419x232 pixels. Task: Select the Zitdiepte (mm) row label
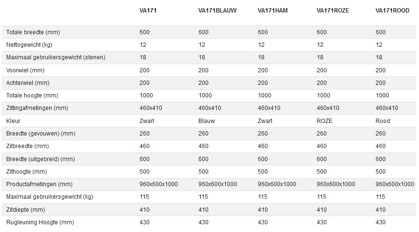pyautogui.click(x=26, y=209)
